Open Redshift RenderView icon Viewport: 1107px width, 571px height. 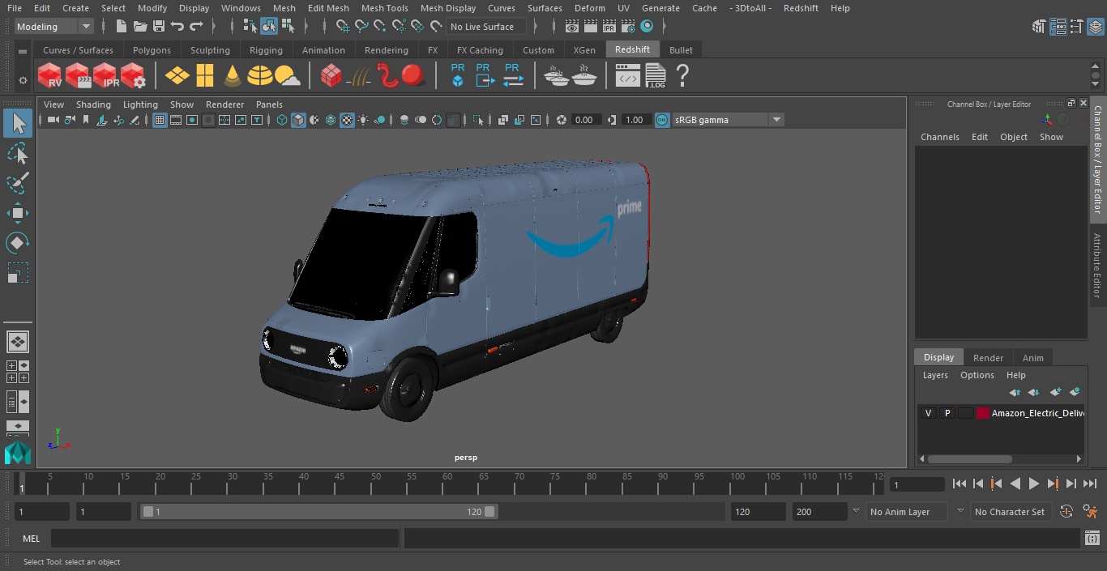tap(50, 76)
